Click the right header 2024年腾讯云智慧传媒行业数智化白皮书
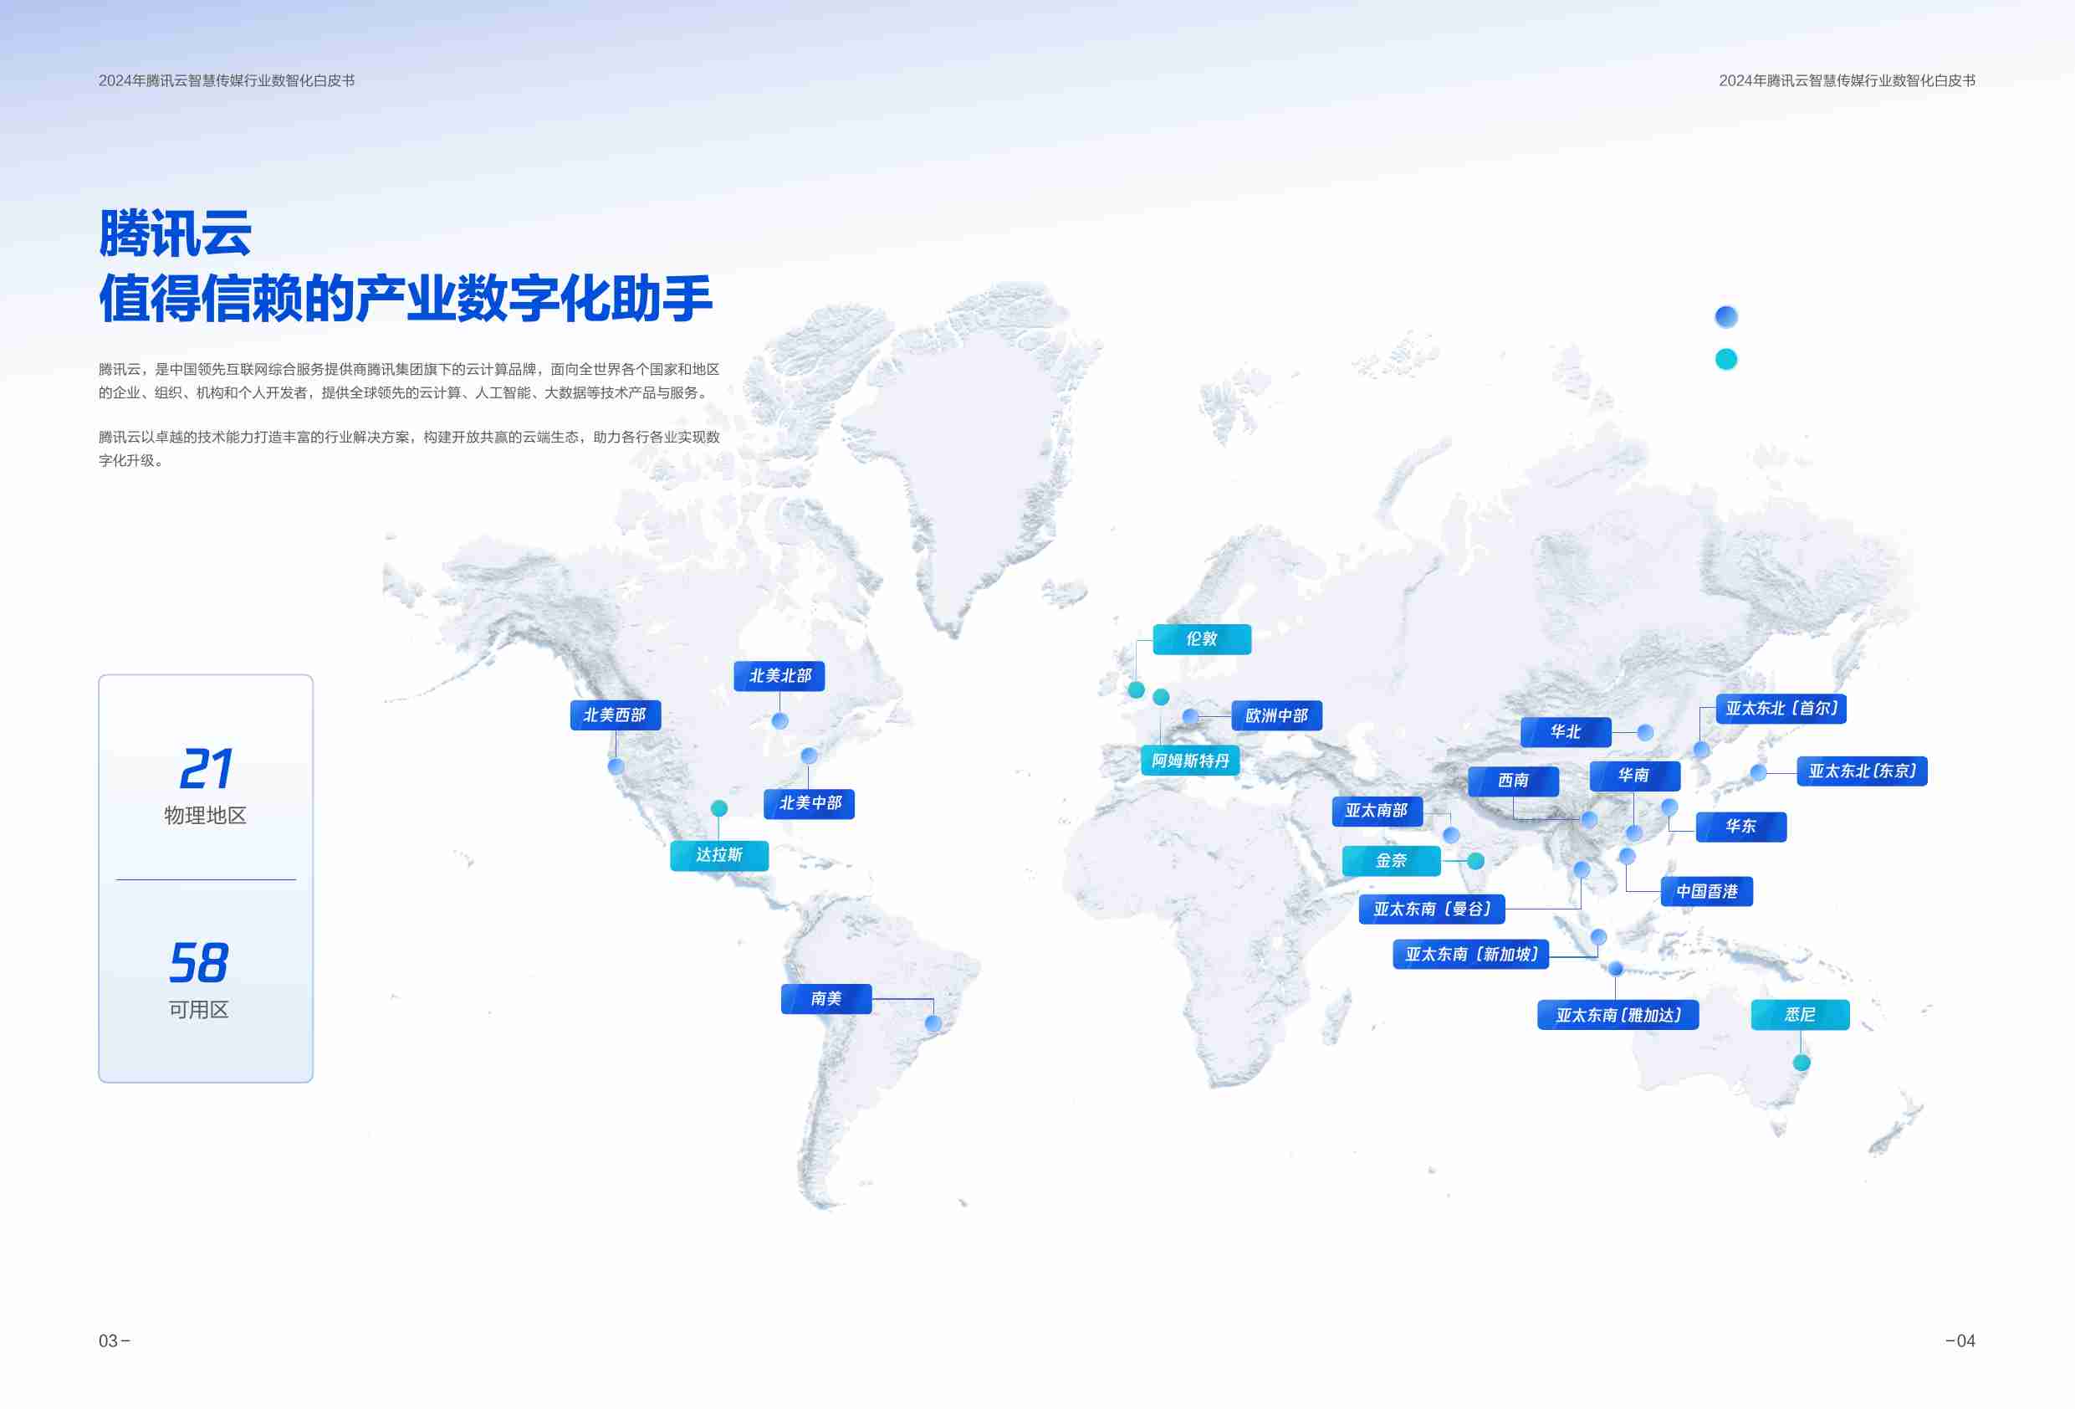 (1848, 80)
